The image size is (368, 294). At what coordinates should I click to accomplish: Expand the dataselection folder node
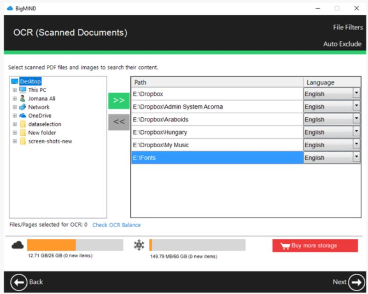coord(15,124)
